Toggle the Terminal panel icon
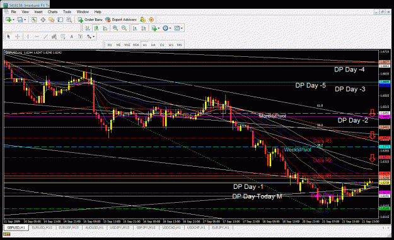 pyautogui.click(x=61, y=20)
